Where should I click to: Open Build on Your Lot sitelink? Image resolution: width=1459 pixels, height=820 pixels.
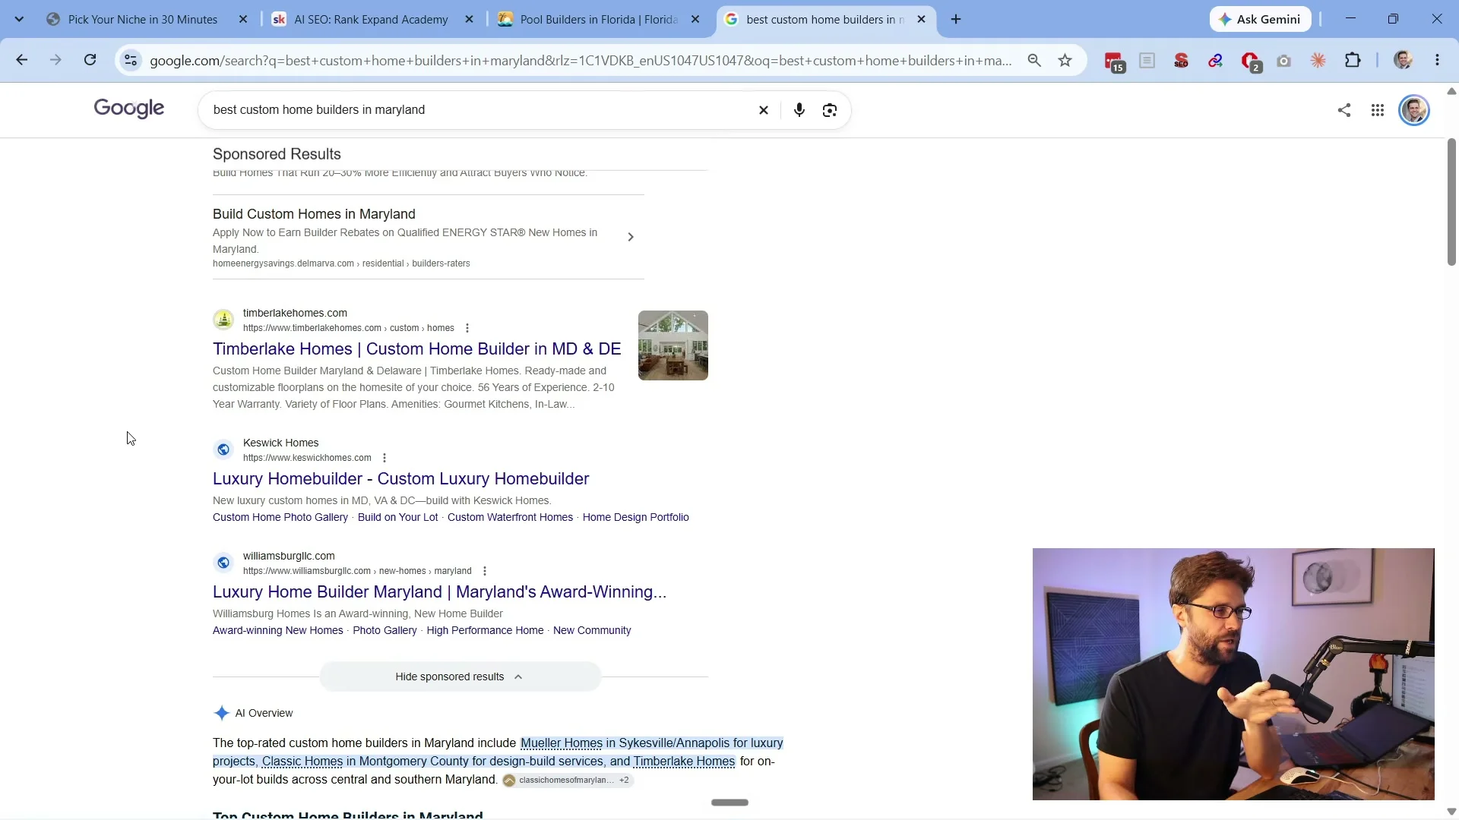coord(397,517)
